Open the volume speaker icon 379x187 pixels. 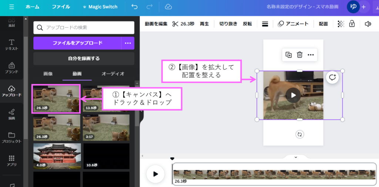[368, 24]
